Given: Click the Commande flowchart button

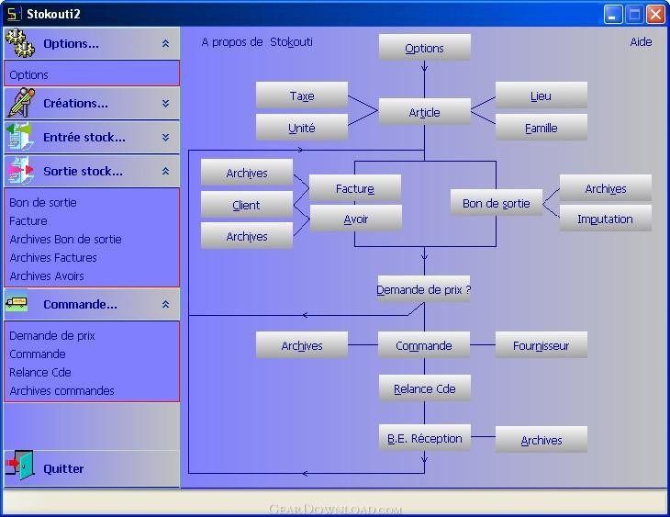Looking at the screenshot, I should (424, 345).
